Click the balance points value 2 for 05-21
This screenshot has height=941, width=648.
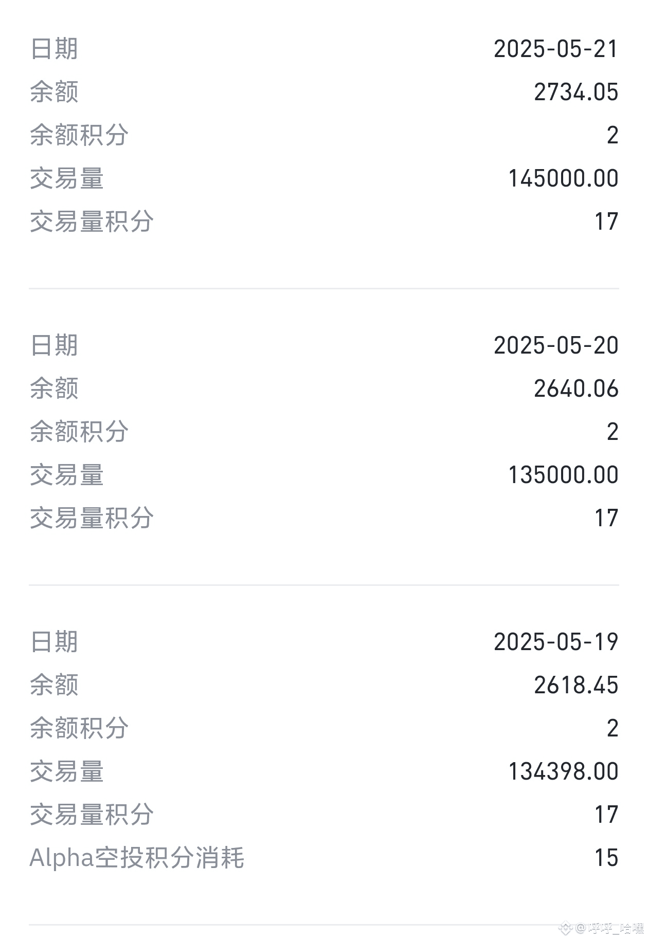pyautogui.click(x=613, y=136)
